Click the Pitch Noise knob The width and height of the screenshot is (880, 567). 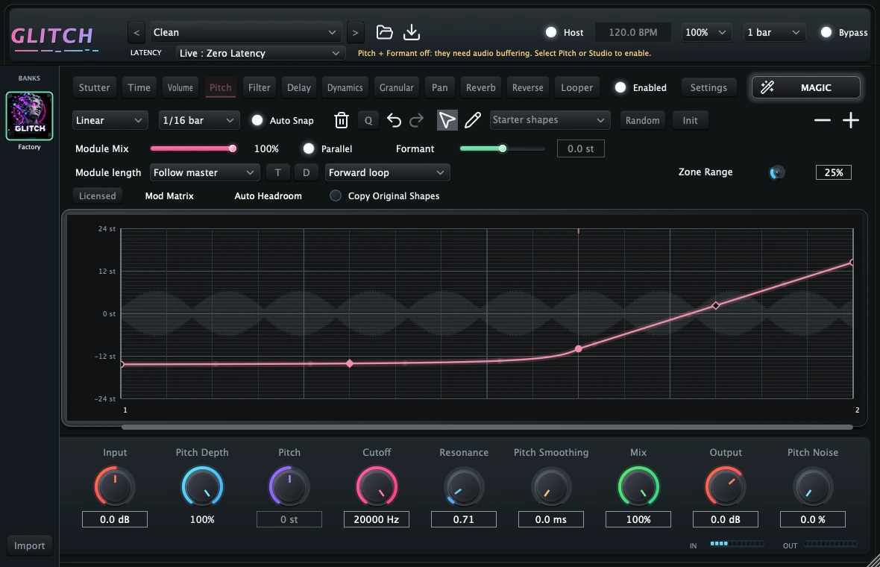coord(813,486)
